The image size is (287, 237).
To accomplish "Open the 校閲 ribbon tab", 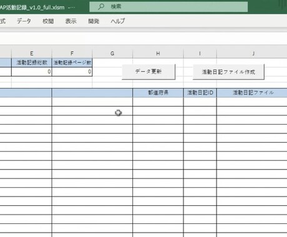I will [x=48, y=21].
